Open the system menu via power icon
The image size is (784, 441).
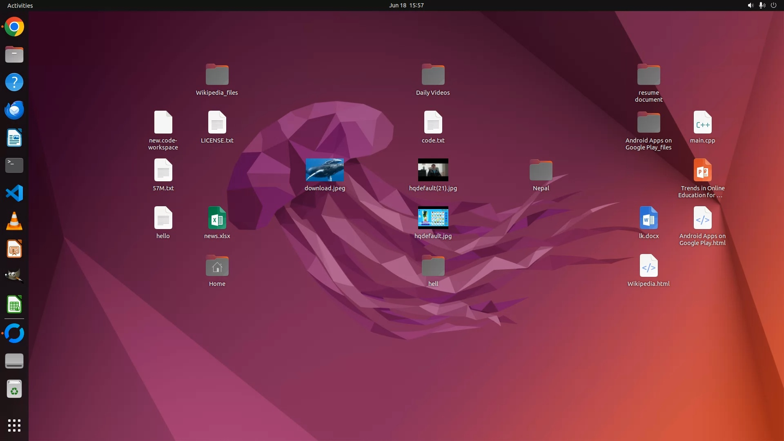[773, 5]
